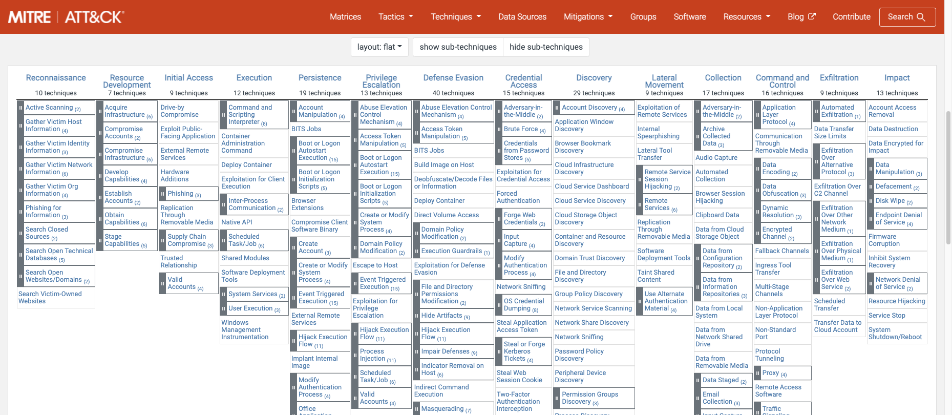Viewport: 952px width, 415px height.
Task: Expand the handle beside Data Staged
Action: (698, 380)
